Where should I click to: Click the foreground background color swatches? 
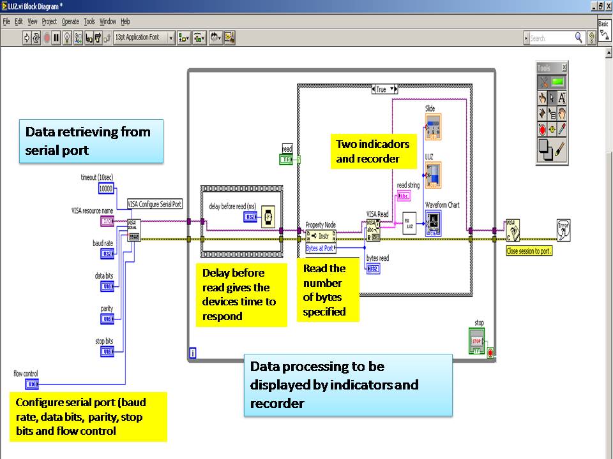[x=545, y=150]
